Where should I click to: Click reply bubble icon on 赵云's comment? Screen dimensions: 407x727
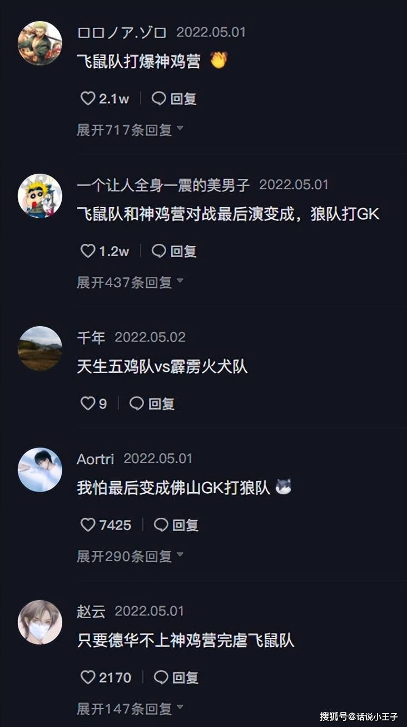click(161, 677)
